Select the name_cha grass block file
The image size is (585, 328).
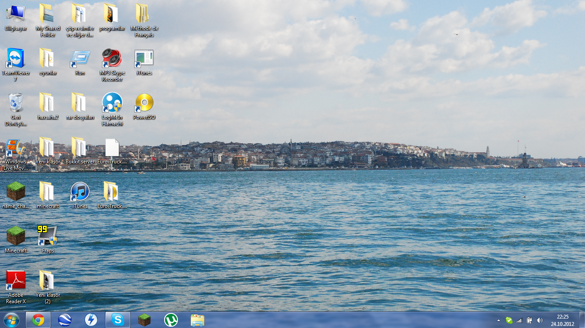pyautogui.click(x=16, y=195)
